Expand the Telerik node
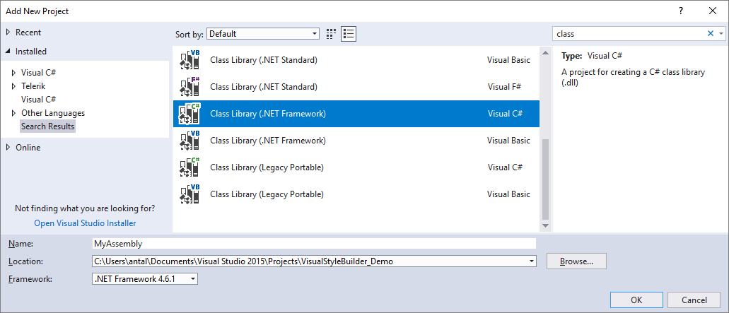Screen dimensions: 729x313 (x=13, y=86)
